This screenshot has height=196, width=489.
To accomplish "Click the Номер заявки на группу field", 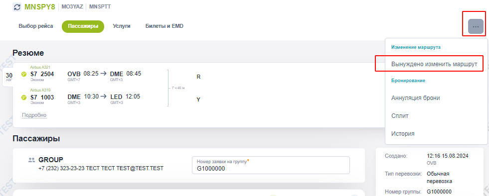I will pos(271,165).
